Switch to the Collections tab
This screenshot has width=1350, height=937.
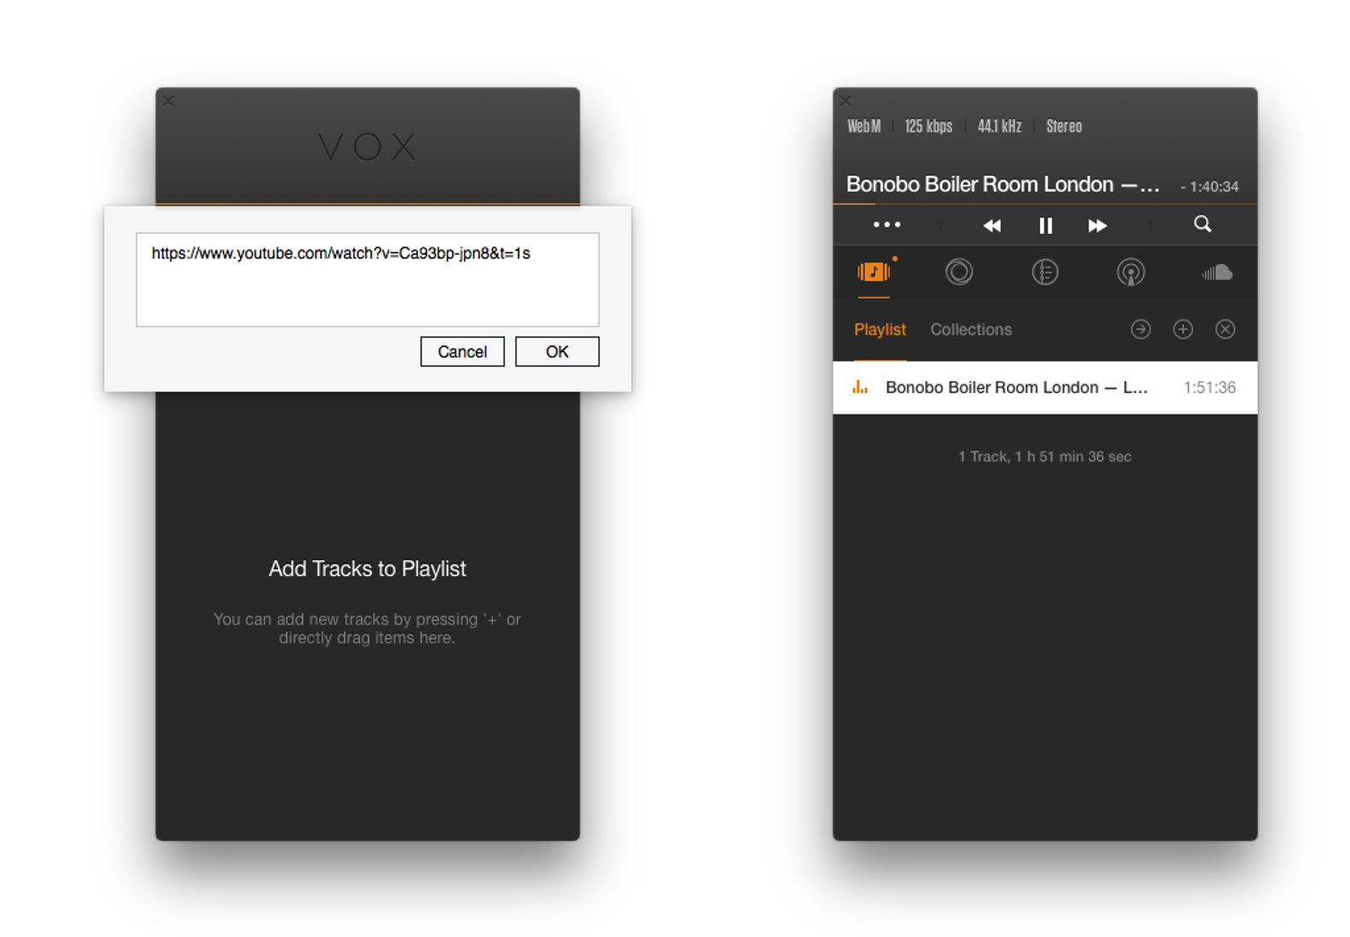[x=971, y=330]
